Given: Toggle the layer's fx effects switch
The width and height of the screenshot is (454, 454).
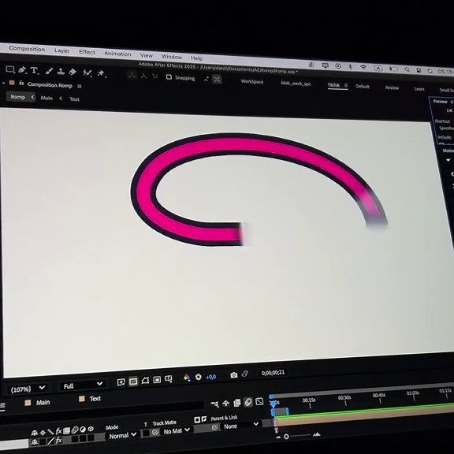Looking at the screenshot, I should pyautogui.click(x=58, y=441).
